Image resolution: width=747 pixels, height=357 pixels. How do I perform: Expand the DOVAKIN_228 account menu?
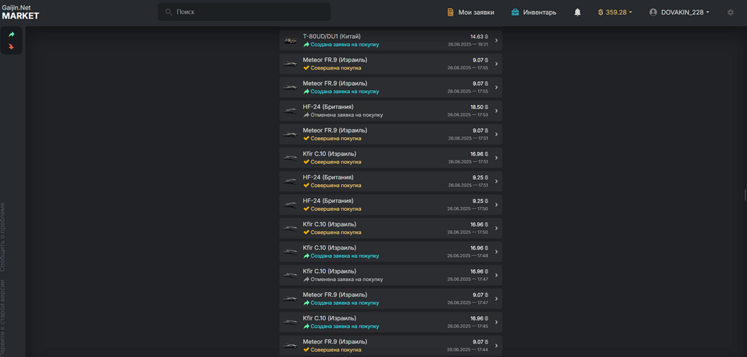pyautogui.click(x=679, y=13)
